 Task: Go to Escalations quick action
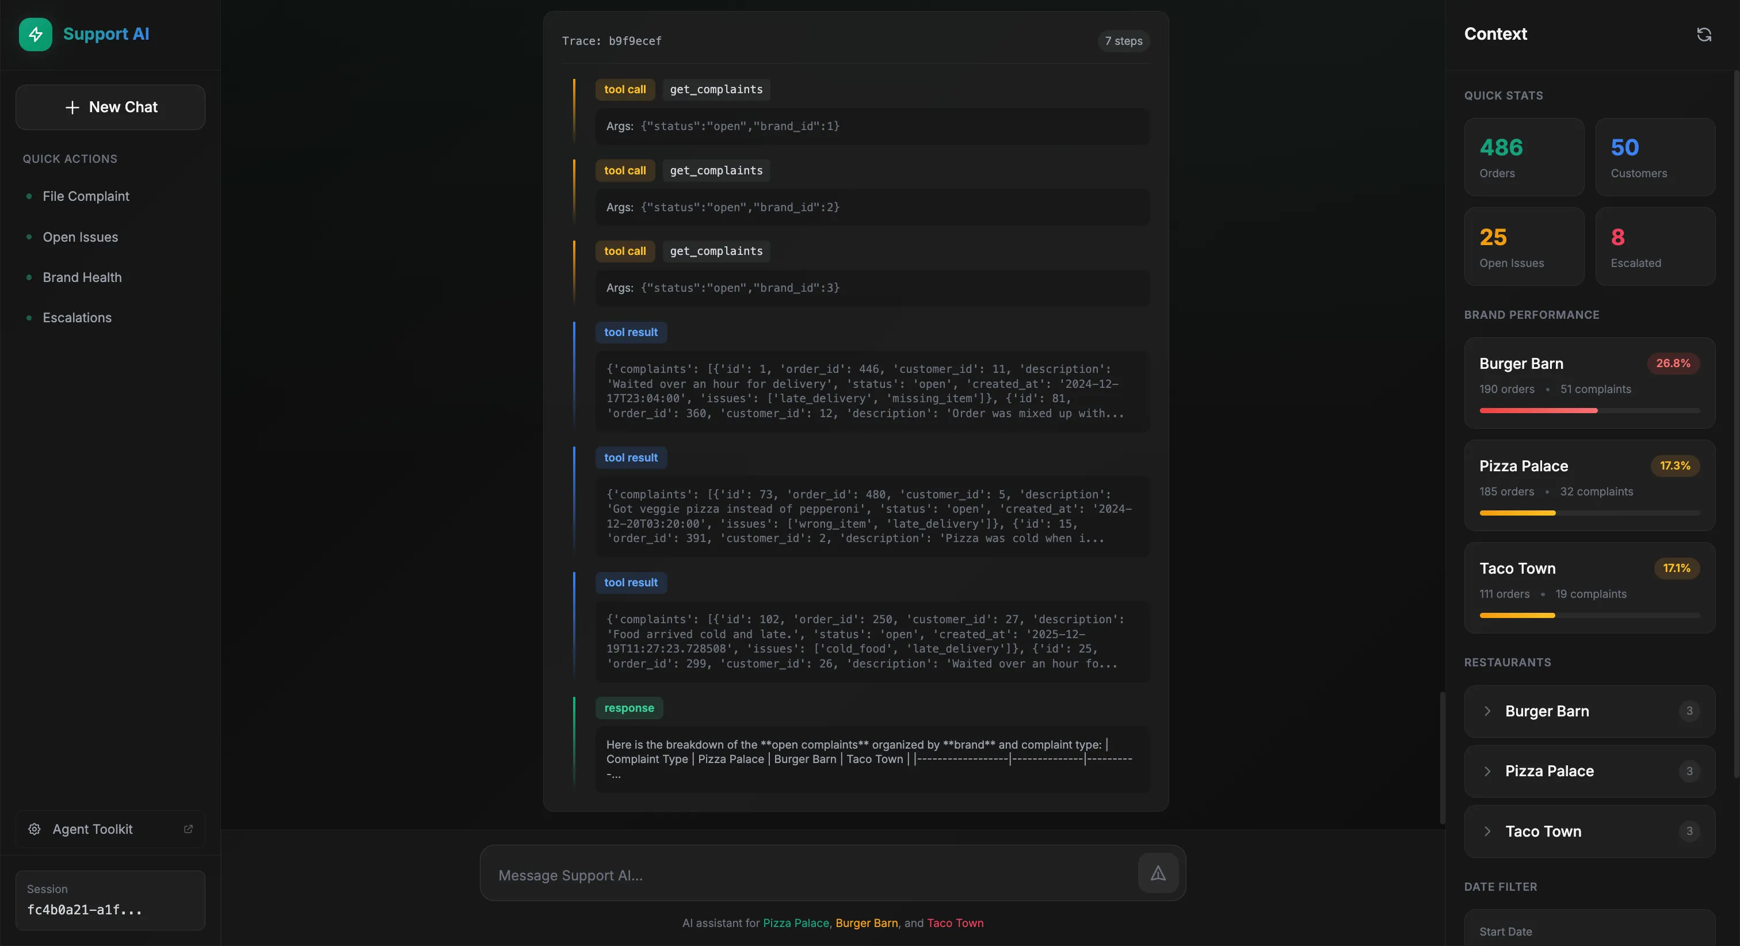coord(77,318)
